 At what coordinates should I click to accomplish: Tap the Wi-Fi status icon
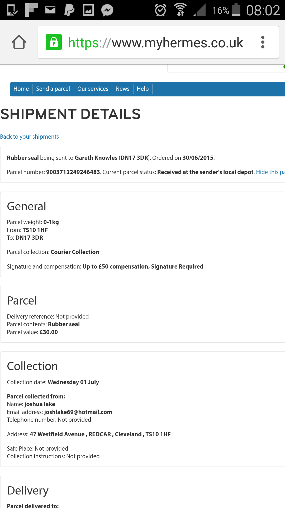[180, 10]
